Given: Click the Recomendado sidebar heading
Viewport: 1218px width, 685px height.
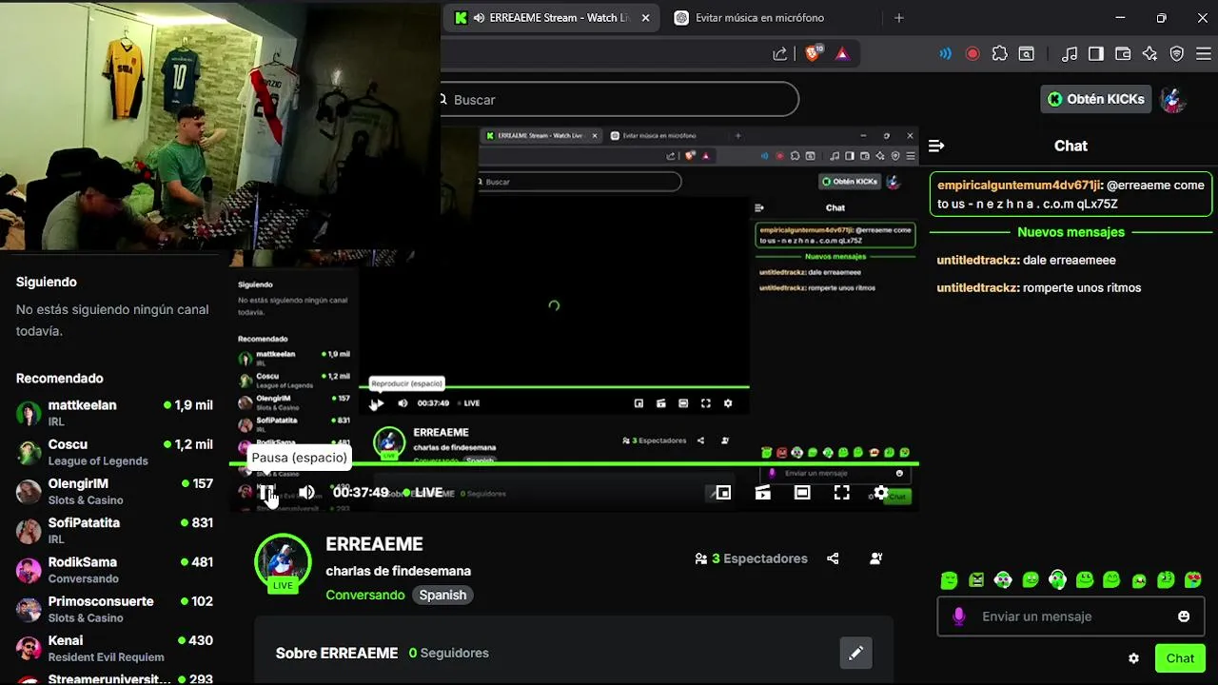Looking at the screenshot, I should (60, 378).
